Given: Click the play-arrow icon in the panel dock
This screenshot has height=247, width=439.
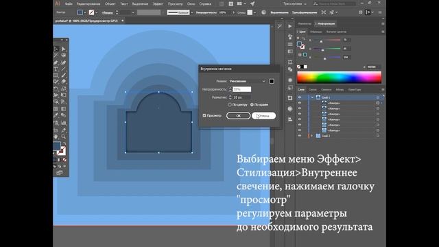Looking at the screenshot, I should tap(290, 26).
